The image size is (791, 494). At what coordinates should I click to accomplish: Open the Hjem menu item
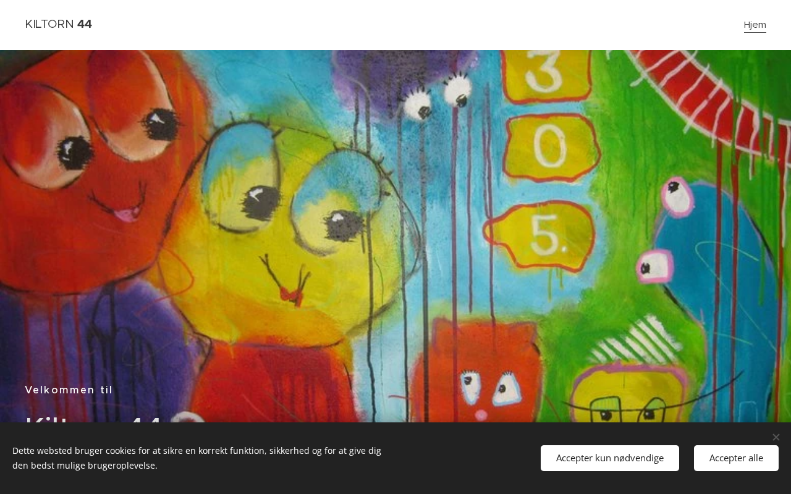tap(755, 25)
